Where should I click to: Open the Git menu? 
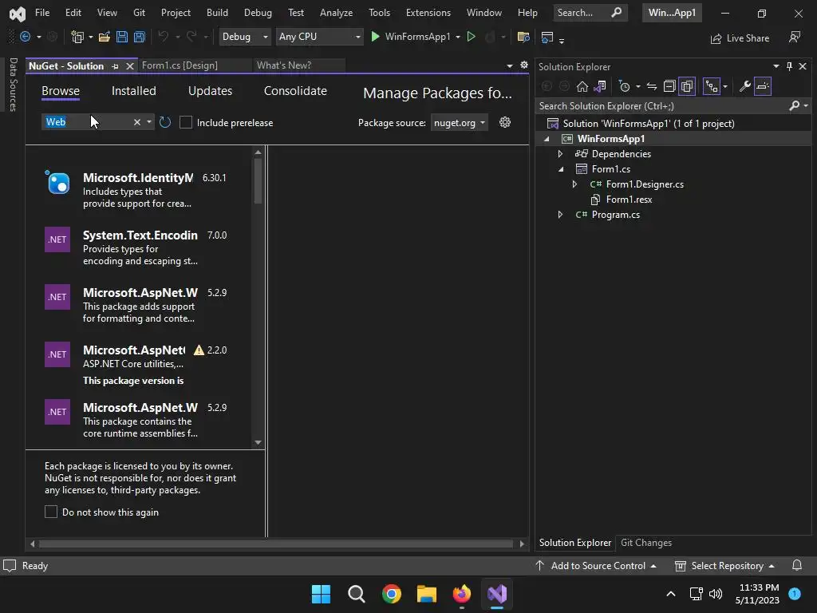[x=139, y=13]
